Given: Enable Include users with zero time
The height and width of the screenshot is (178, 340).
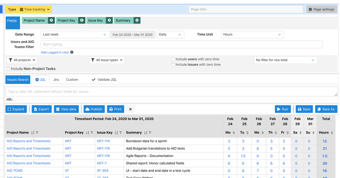Looking at the screenshot, I should [x=174, y=59].
